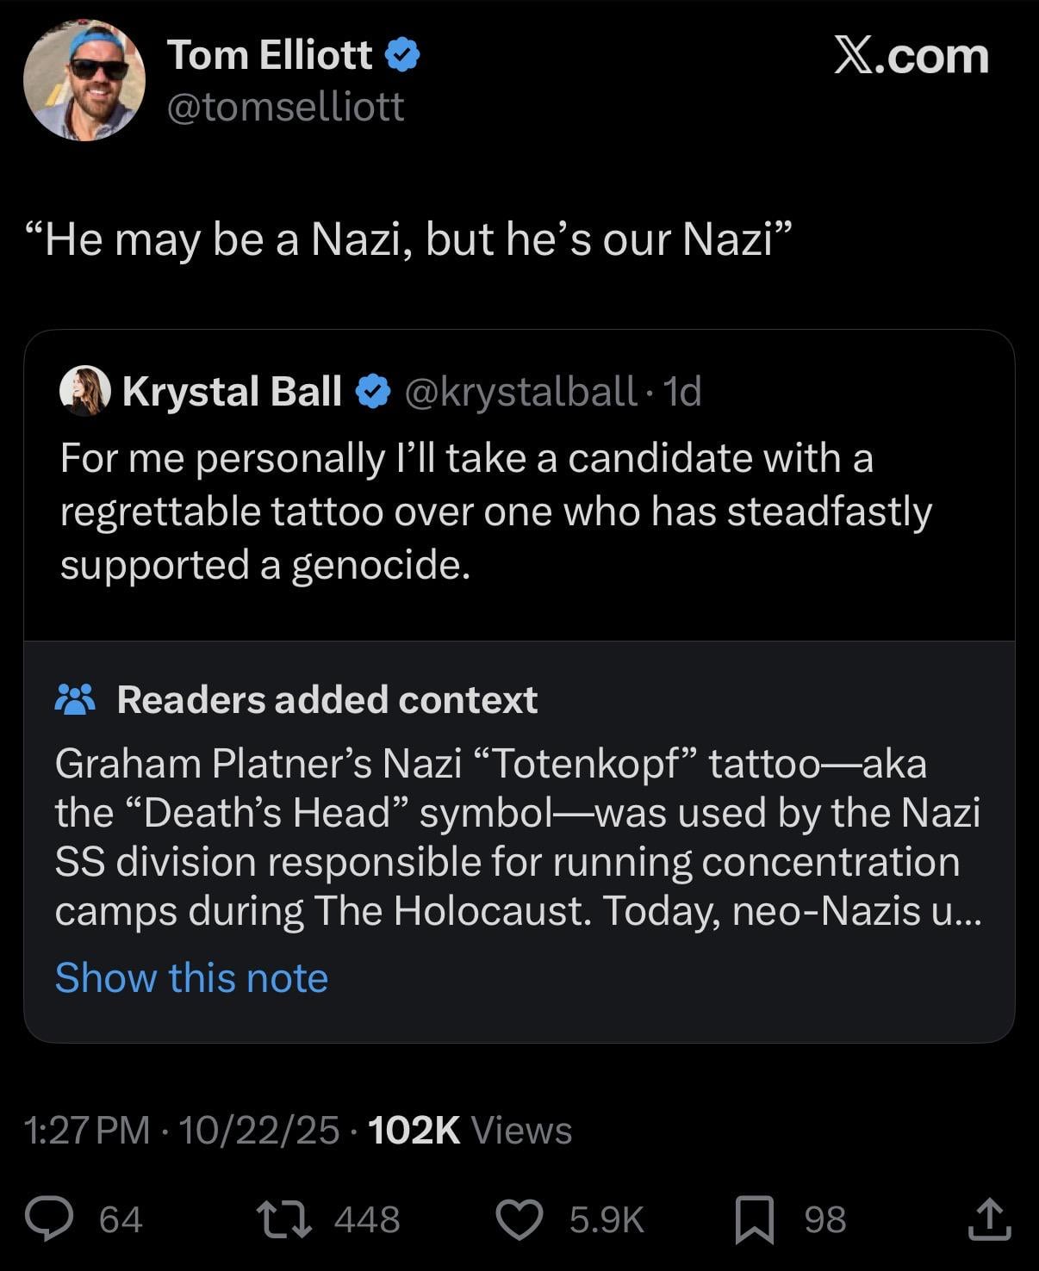Screen dimensions: 1039x1271
Task: Open Tom Elliott's profile photo
Action: click(x=84, y=81)
